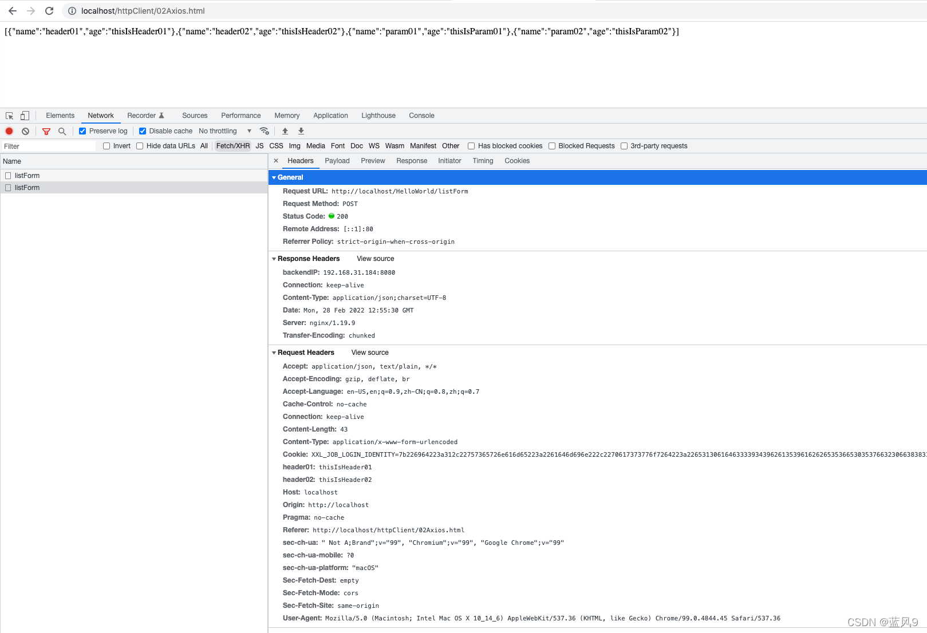Viewport: 927px width, 633px height.
Task: Enable the Invert filter checkbox
Action: [106, 146]
